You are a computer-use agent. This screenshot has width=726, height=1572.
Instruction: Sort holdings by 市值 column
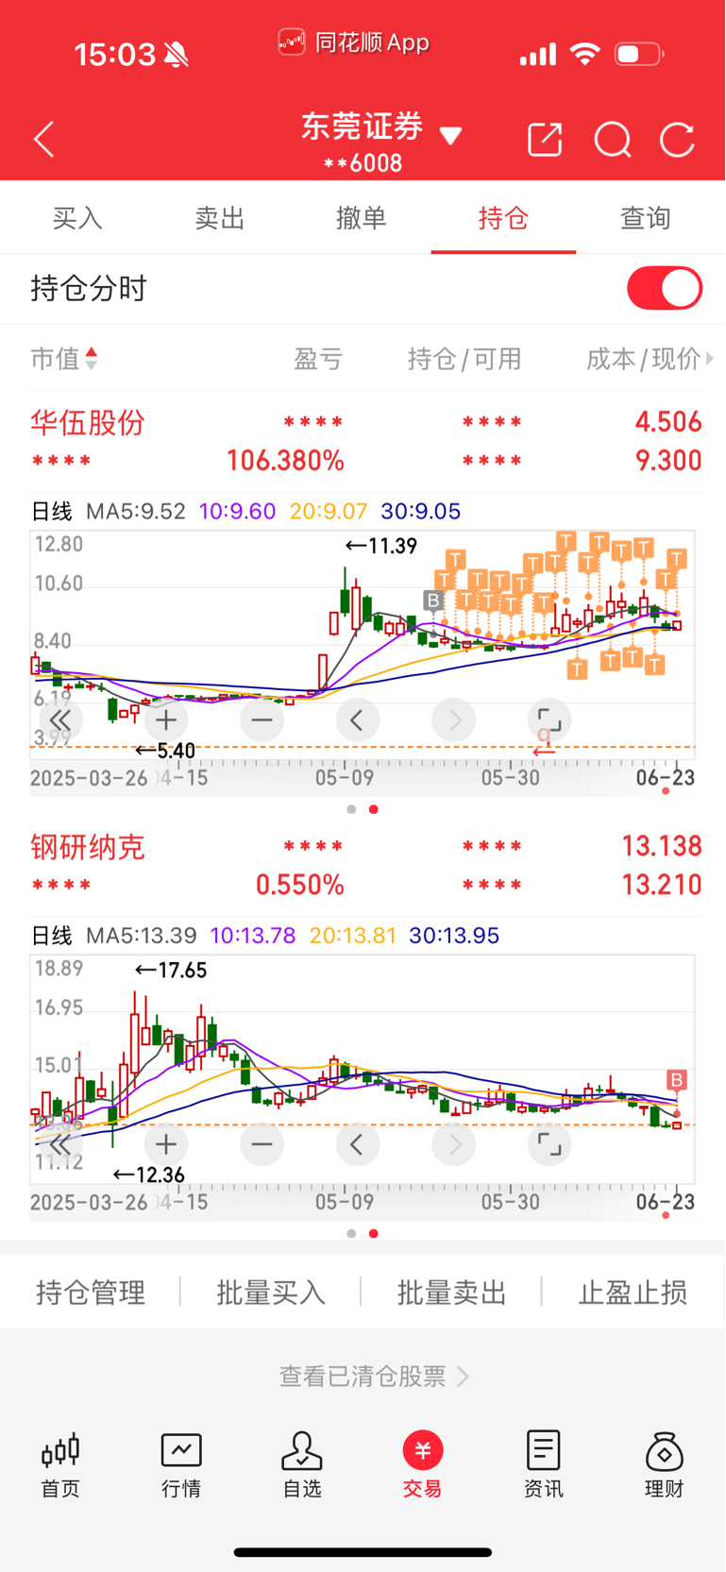64,359
